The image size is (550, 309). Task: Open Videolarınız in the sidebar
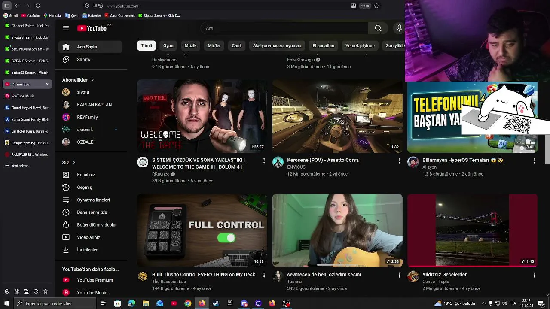pyautogui.click(x=90, y=237)
